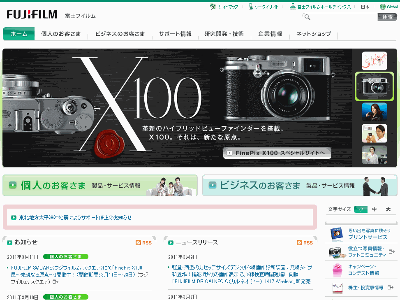Click the Global globe icon
Screen dimensions: 400x300
coord(382,7)
